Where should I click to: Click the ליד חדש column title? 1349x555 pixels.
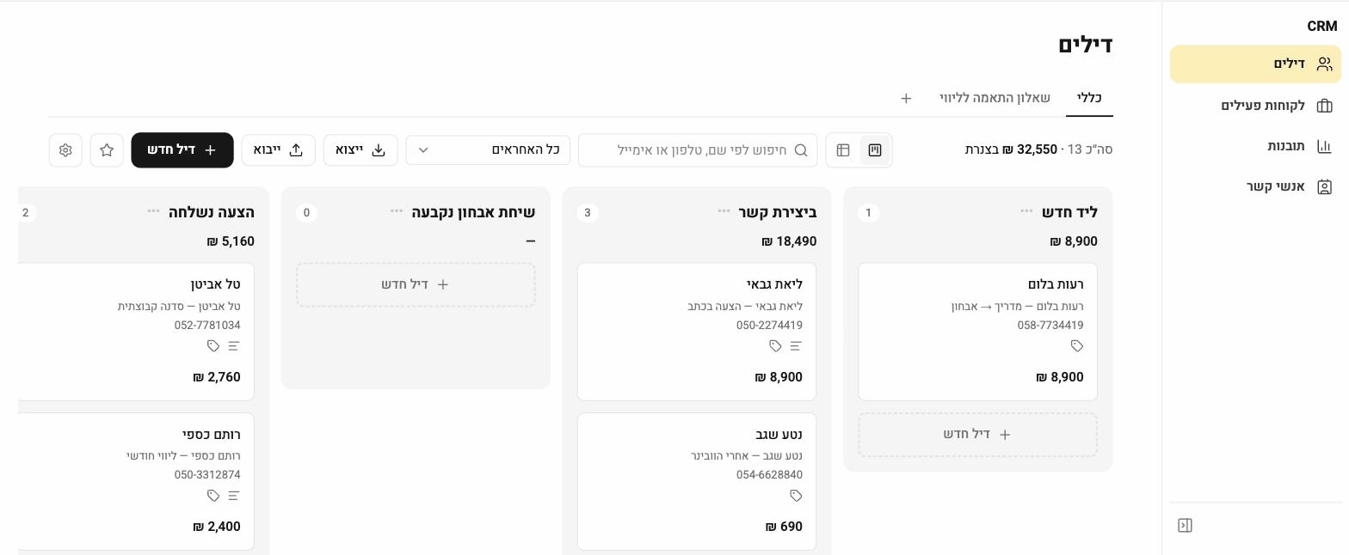[x=1069, y=211]
